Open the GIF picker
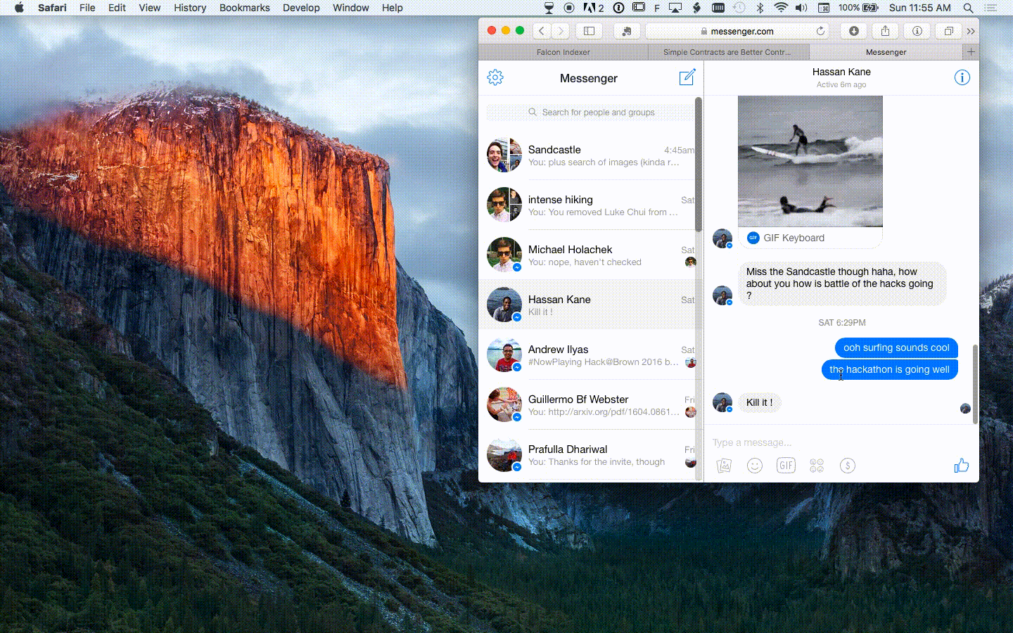The height and width of the screenshot is (633, 1013). click(x=786, y=466)
